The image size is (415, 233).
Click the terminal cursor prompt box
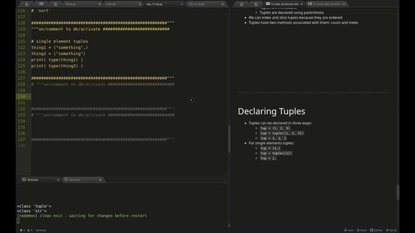(18, 221)
